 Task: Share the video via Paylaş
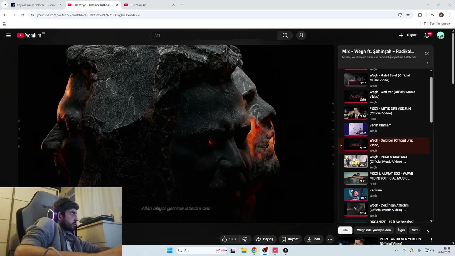pos(264,239)
